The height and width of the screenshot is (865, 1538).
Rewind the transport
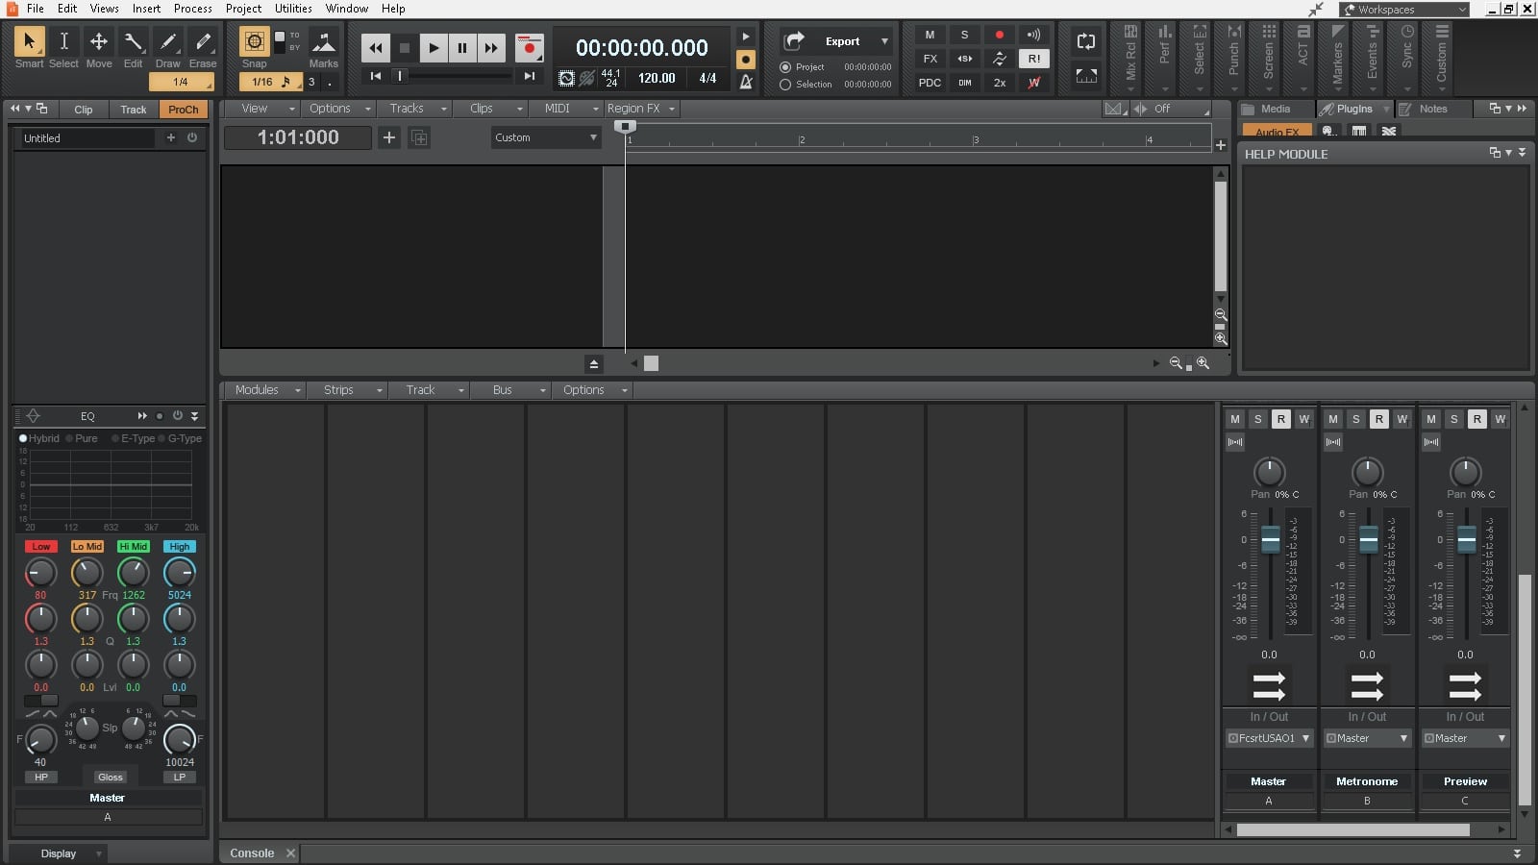[x=376, y=47]
